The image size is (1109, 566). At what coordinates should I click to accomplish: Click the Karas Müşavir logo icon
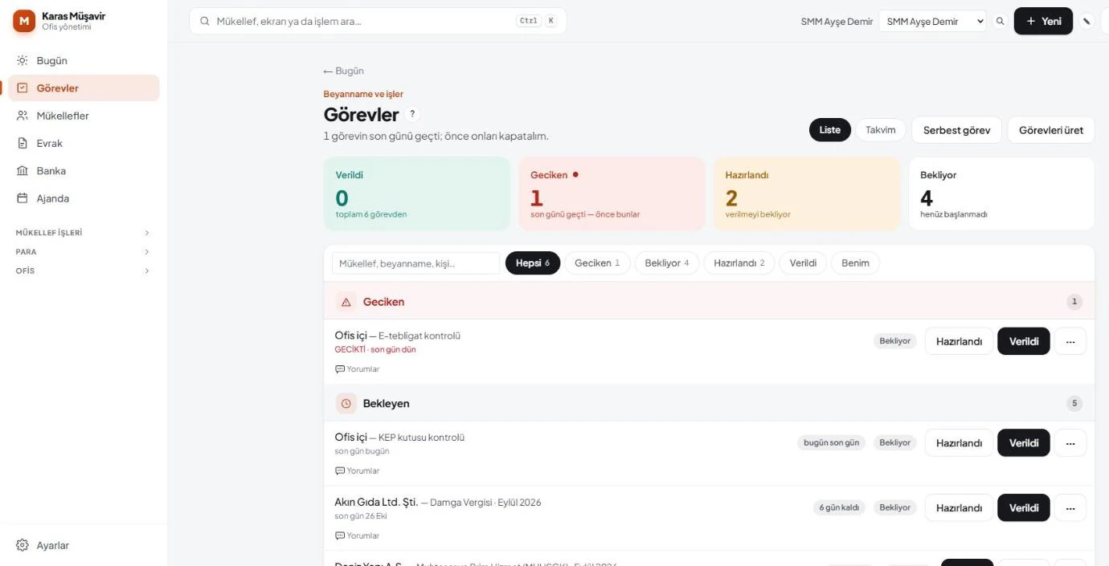click(24, 21)
